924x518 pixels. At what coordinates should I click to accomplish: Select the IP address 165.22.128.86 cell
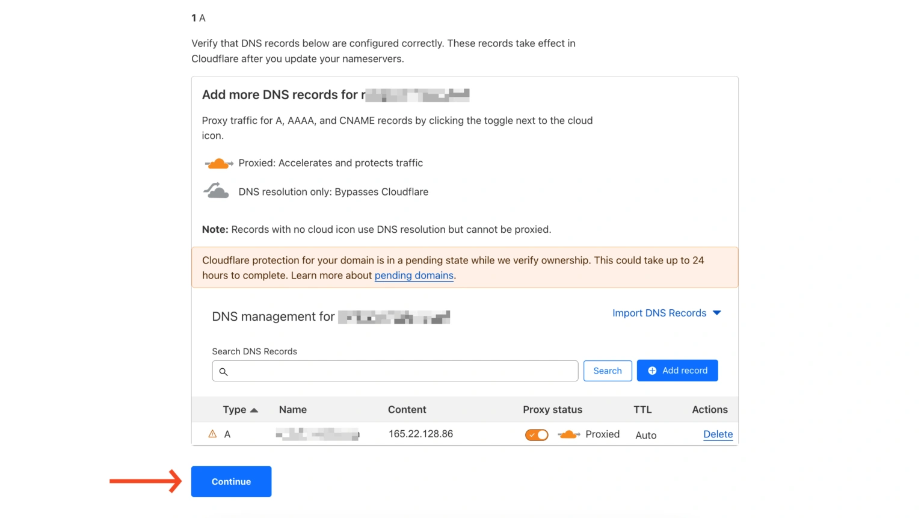point(420,434)
